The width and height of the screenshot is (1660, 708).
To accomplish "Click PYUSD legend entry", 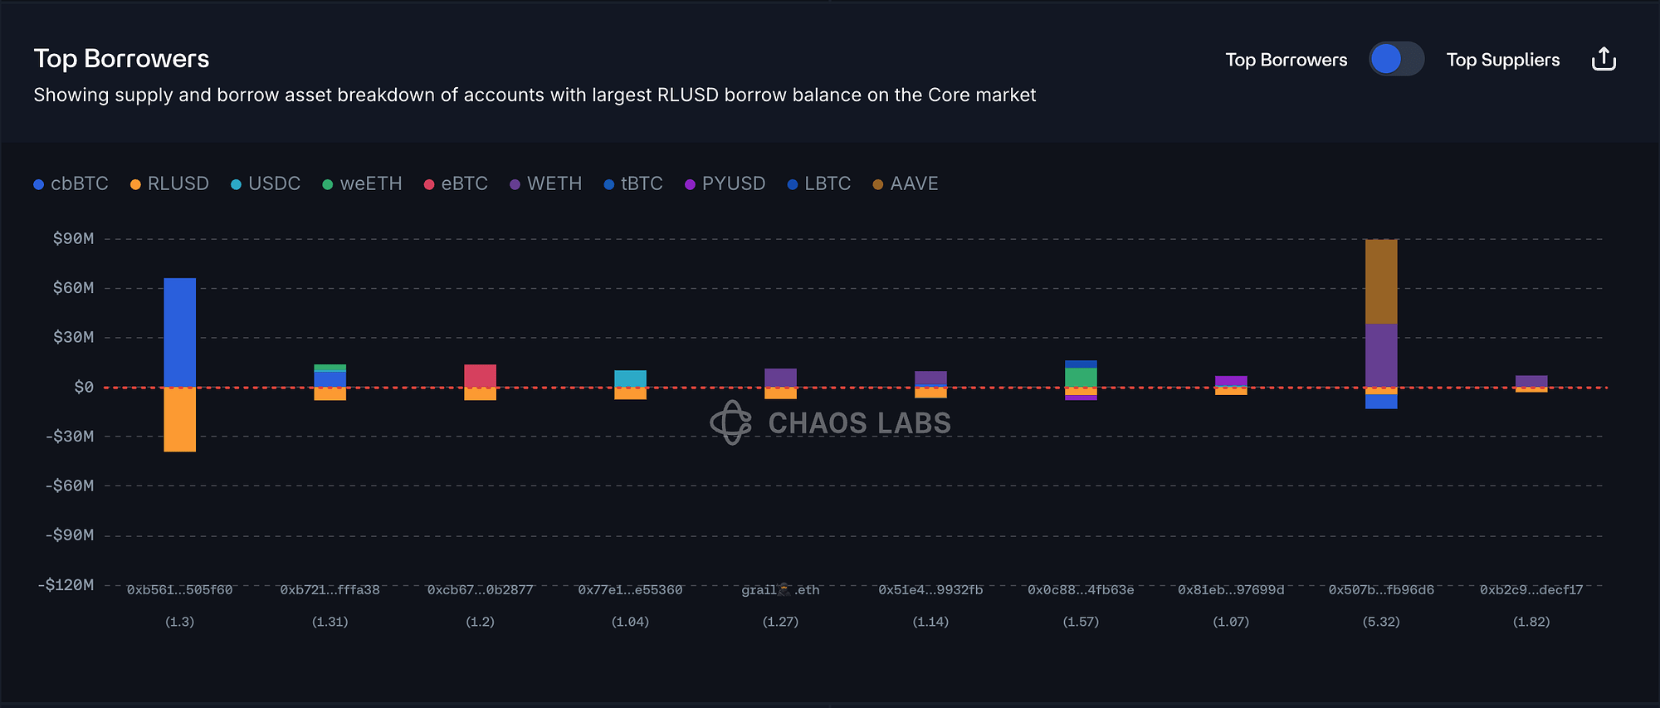I will (725, 183).
